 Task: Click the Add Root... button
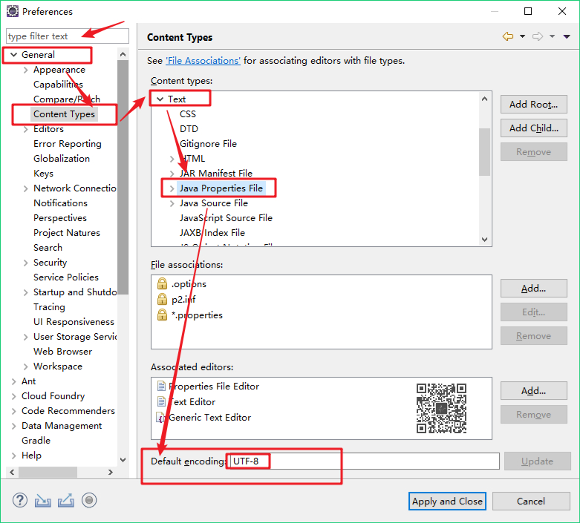[x=533, y=105]
